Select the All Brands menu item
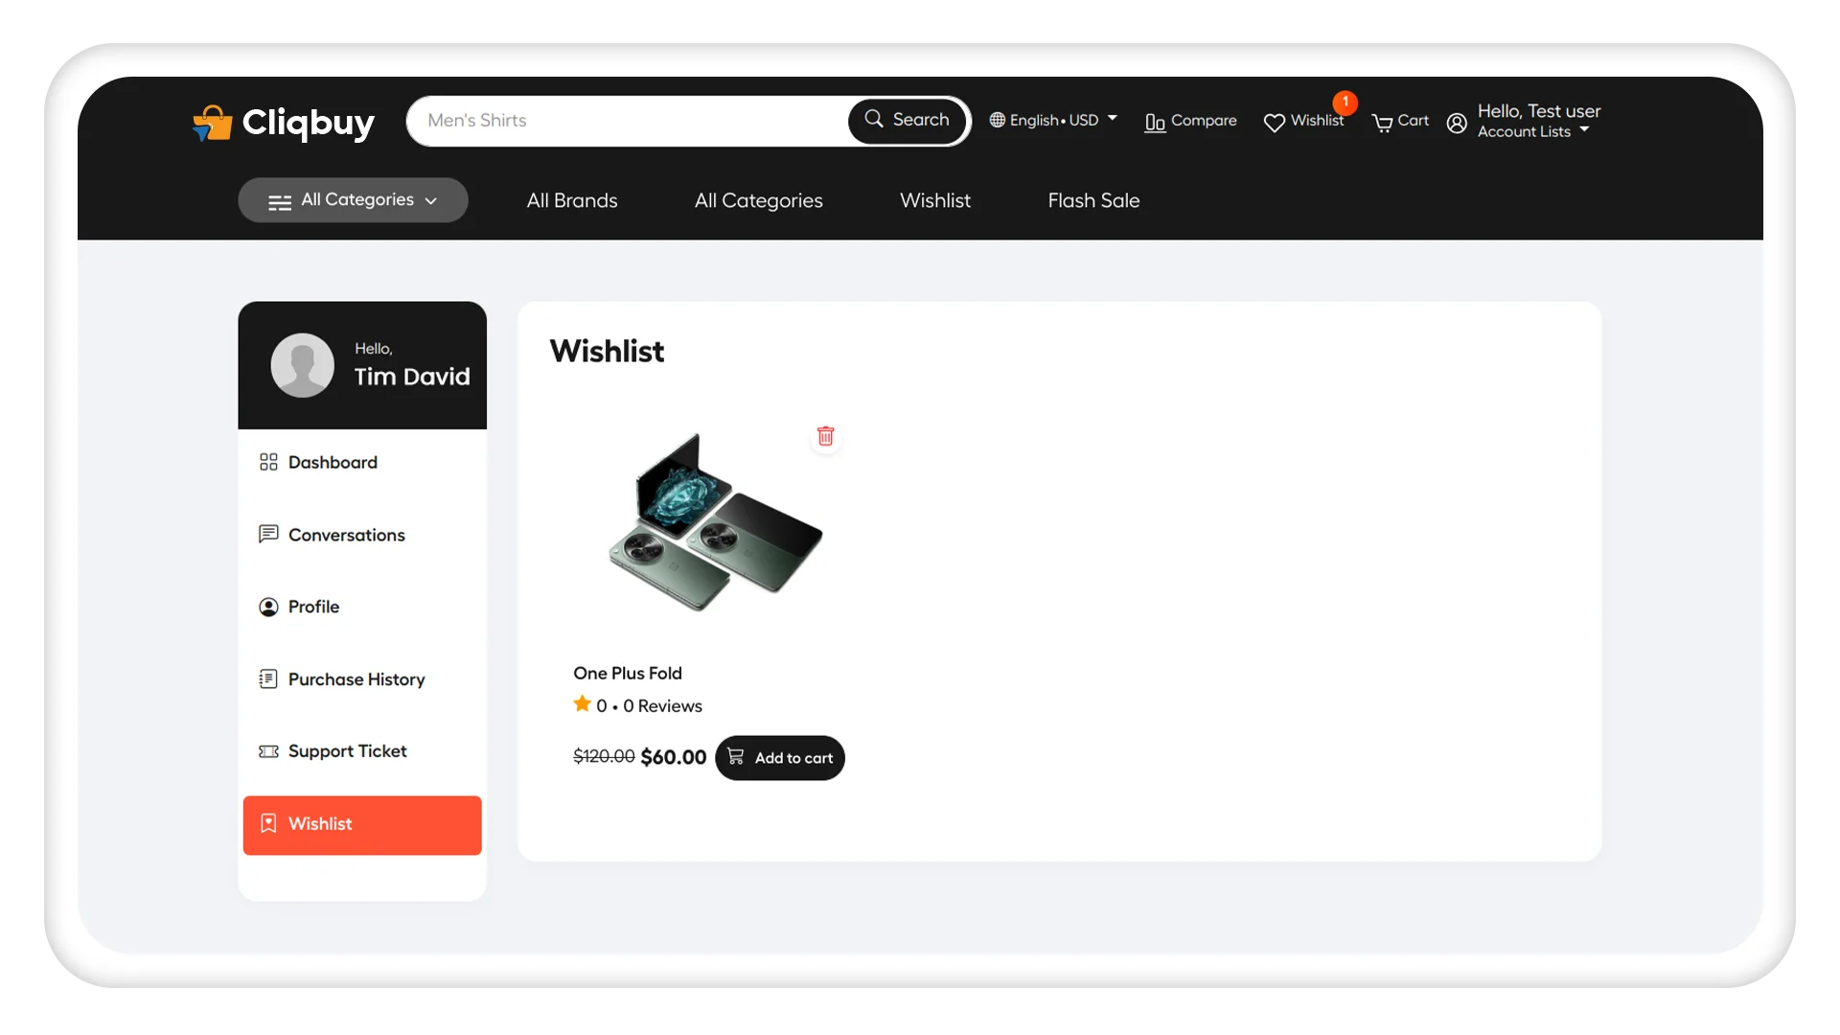Screen dimensions: 1840x1035 [571, 199]
